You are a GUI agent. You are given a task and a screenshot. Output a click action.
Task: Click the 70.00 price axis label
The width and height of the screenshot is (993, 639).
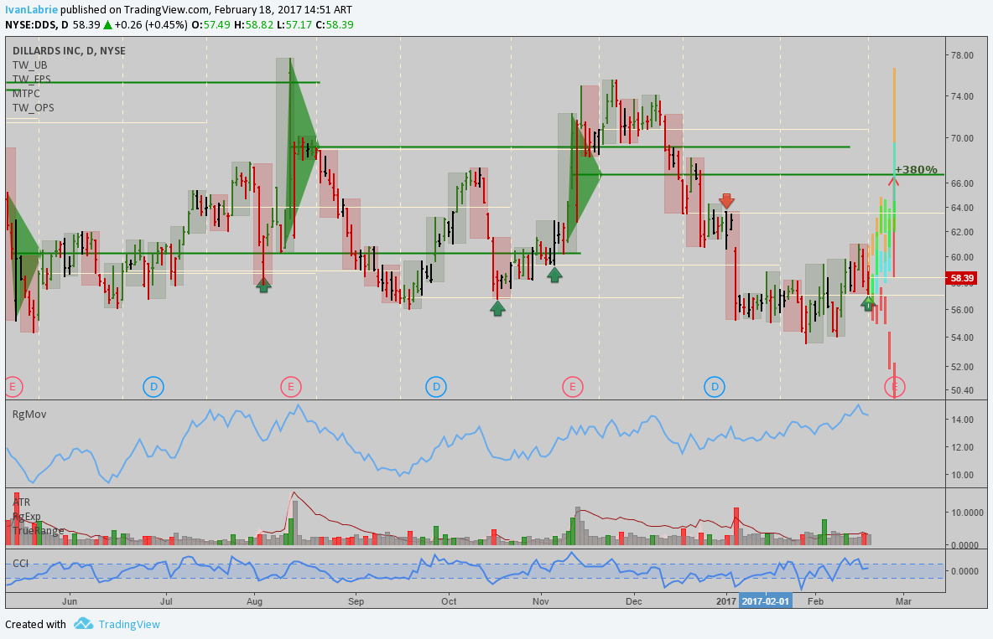[x=962, y=138]
